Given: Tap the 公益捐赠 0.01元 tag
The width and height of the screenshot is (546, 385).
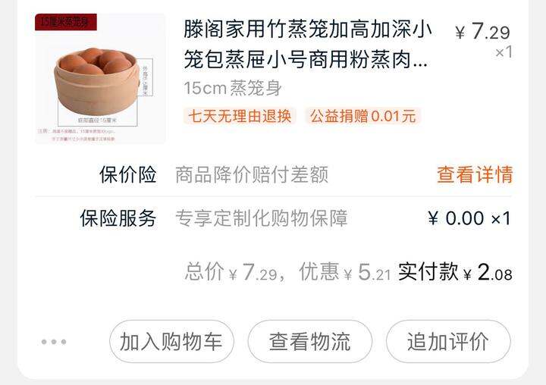Looking at the screenshot, I should pos(362,116).
